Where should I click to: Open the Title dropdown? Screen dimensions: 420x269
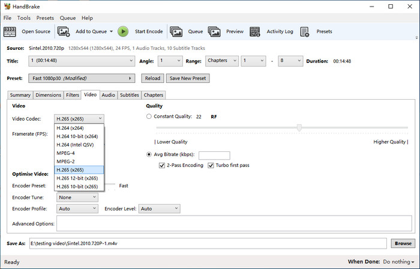(82, 61)
